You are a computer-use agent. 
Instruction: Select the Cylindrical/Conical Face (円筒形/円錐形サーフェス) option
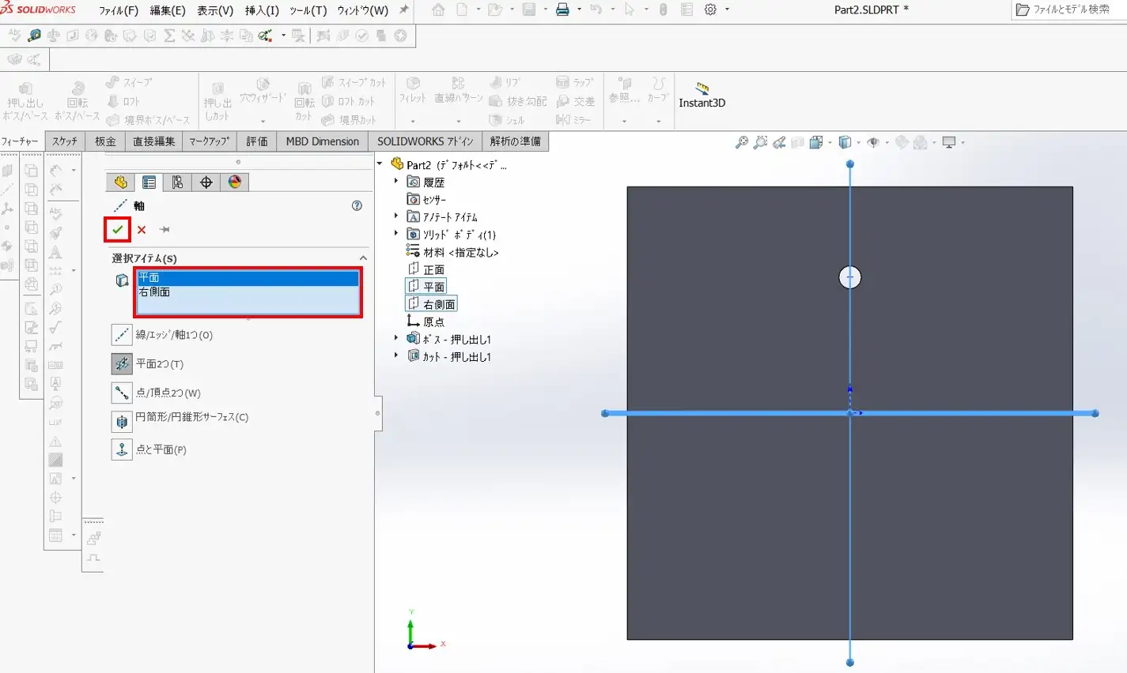[x=122, y=421]
